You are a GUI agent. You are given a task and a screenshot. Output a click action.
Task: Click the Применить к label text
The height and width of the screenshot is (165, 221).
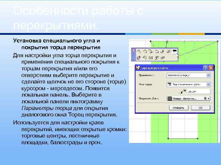click(146, 75)
